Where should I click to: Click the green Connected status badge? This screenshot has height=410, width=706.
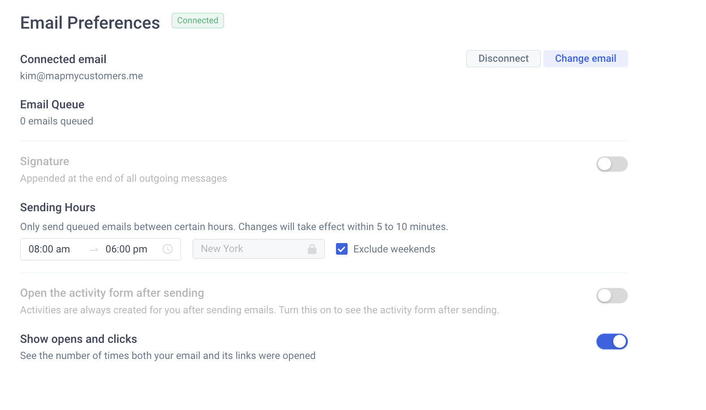click(198, 21)
